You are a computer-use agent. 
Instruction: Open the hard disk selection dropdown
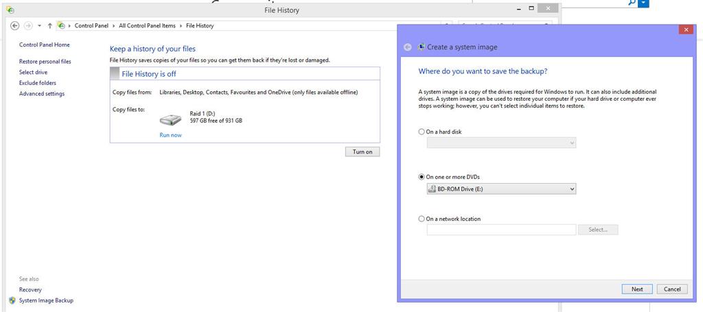pyautogui.click(x=501, y=143)
